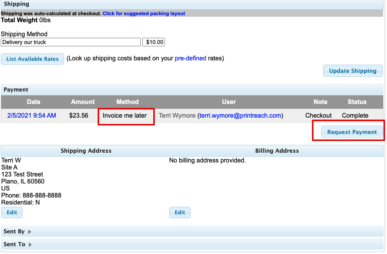Select the $23.56 payment amount
This screenshot has height=254, width=387.
tap(79, 115)
